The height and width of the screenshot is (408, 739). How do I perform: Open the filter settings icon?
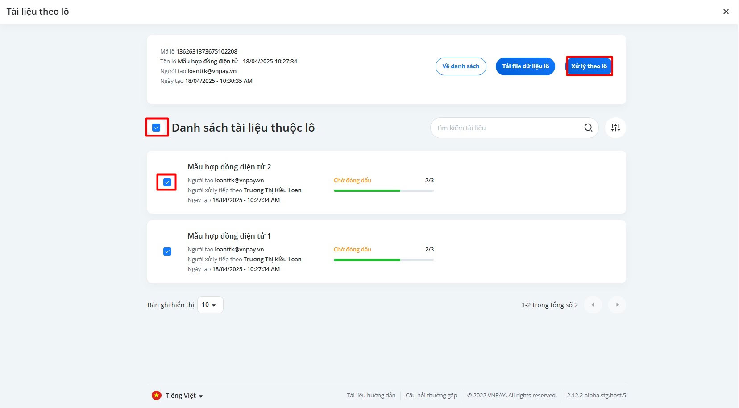[x=615, y=128]
